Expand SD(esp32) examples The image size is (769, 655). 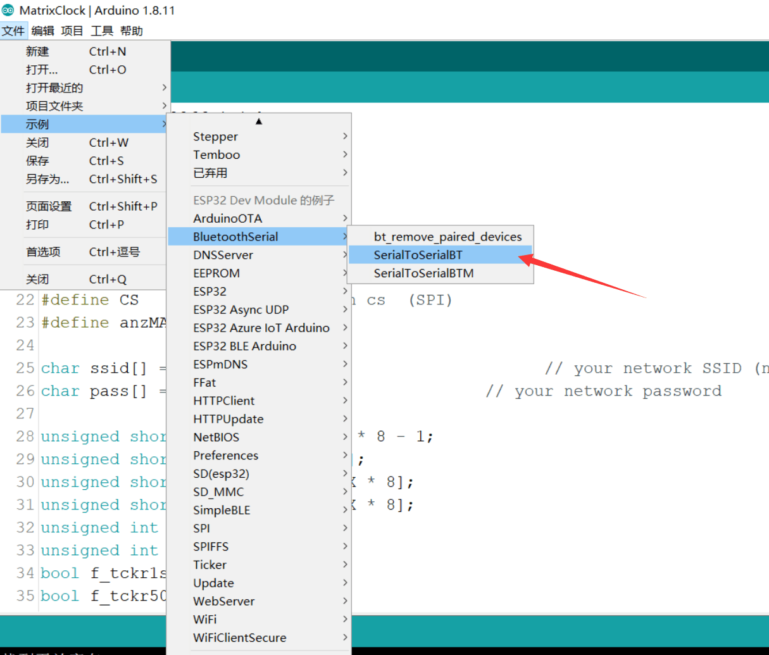coord(259,474)
